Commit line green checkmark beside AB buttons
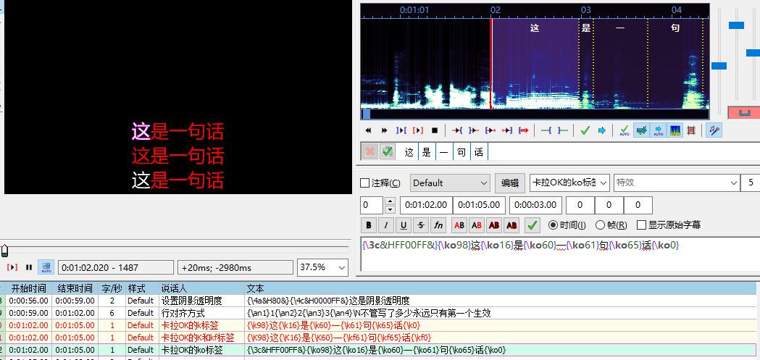The image size is (760, 360). 533,225
